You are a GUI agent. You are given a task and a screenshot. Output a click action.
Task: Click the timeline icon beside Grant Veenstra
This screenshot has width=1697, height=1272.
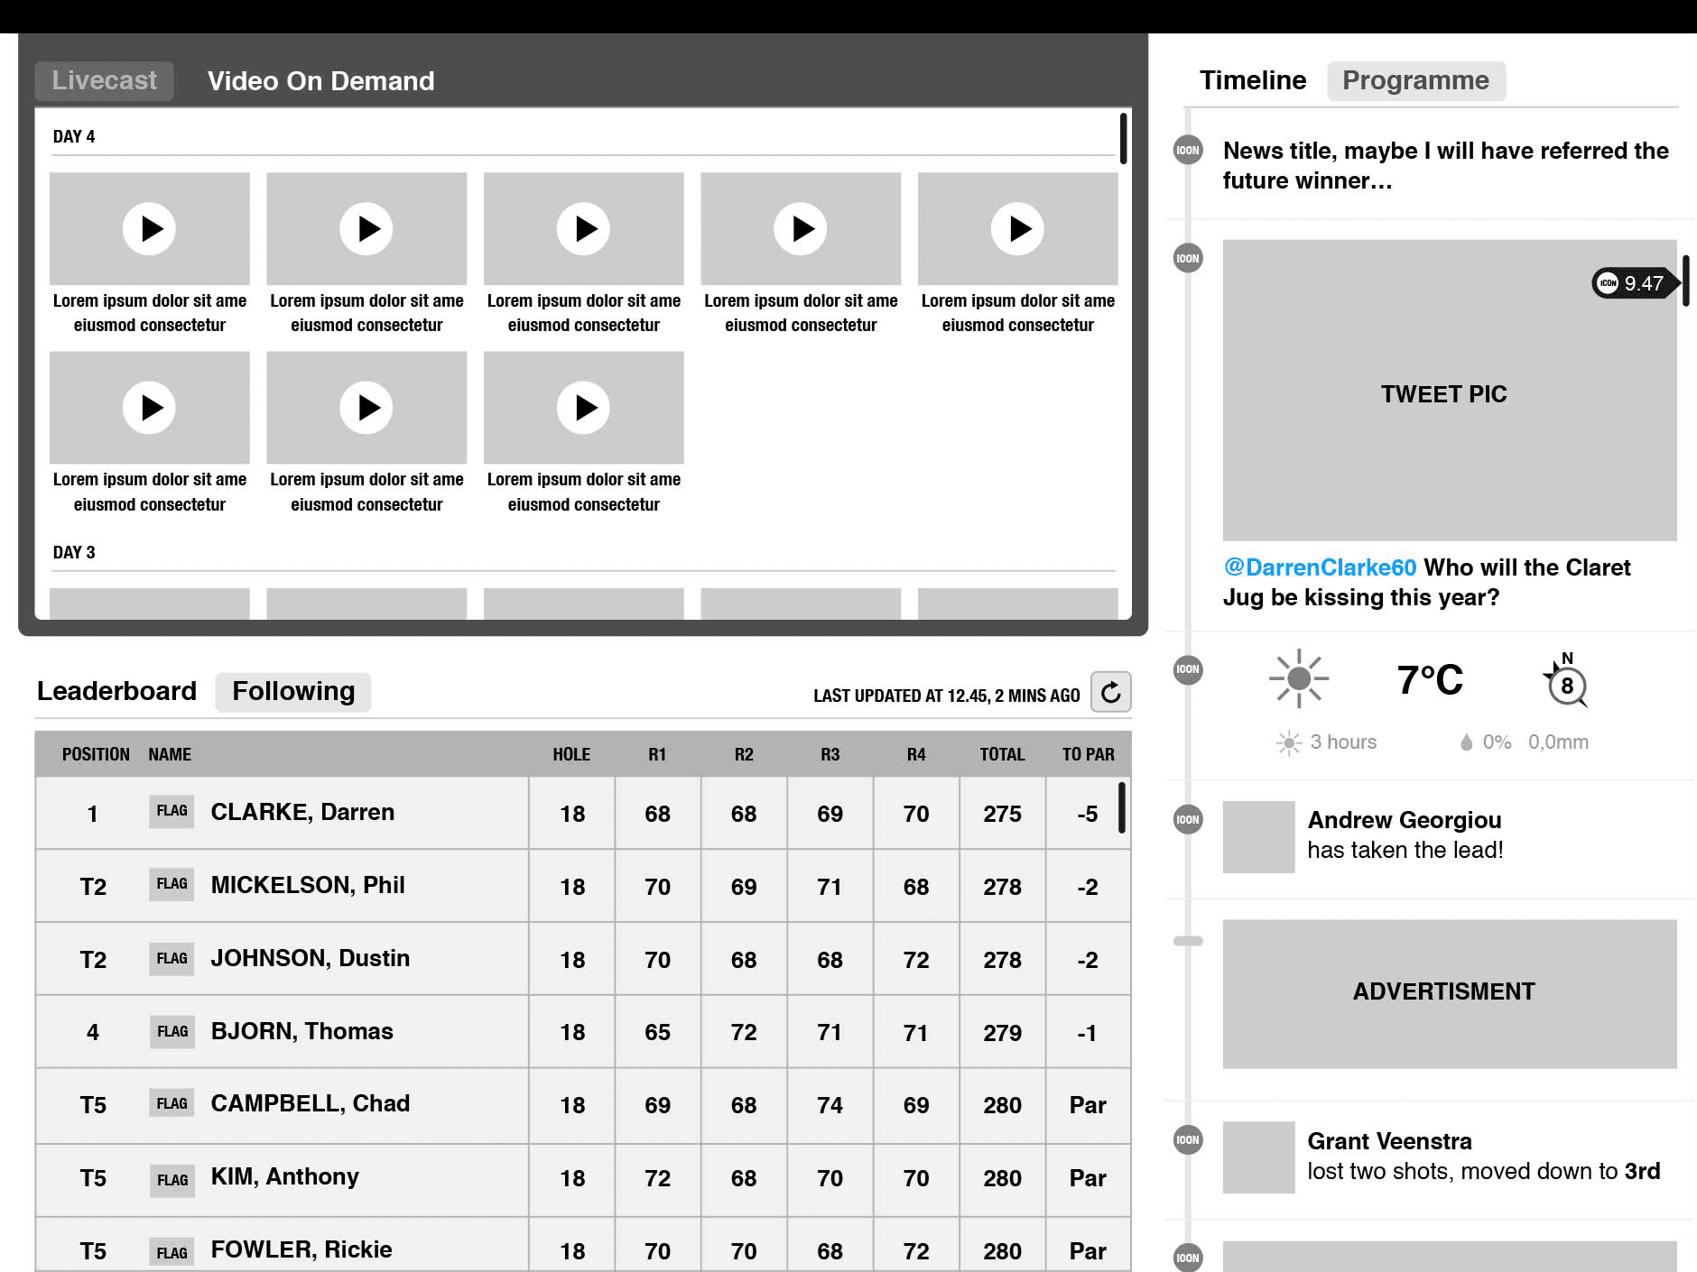pos(1188,1139)
